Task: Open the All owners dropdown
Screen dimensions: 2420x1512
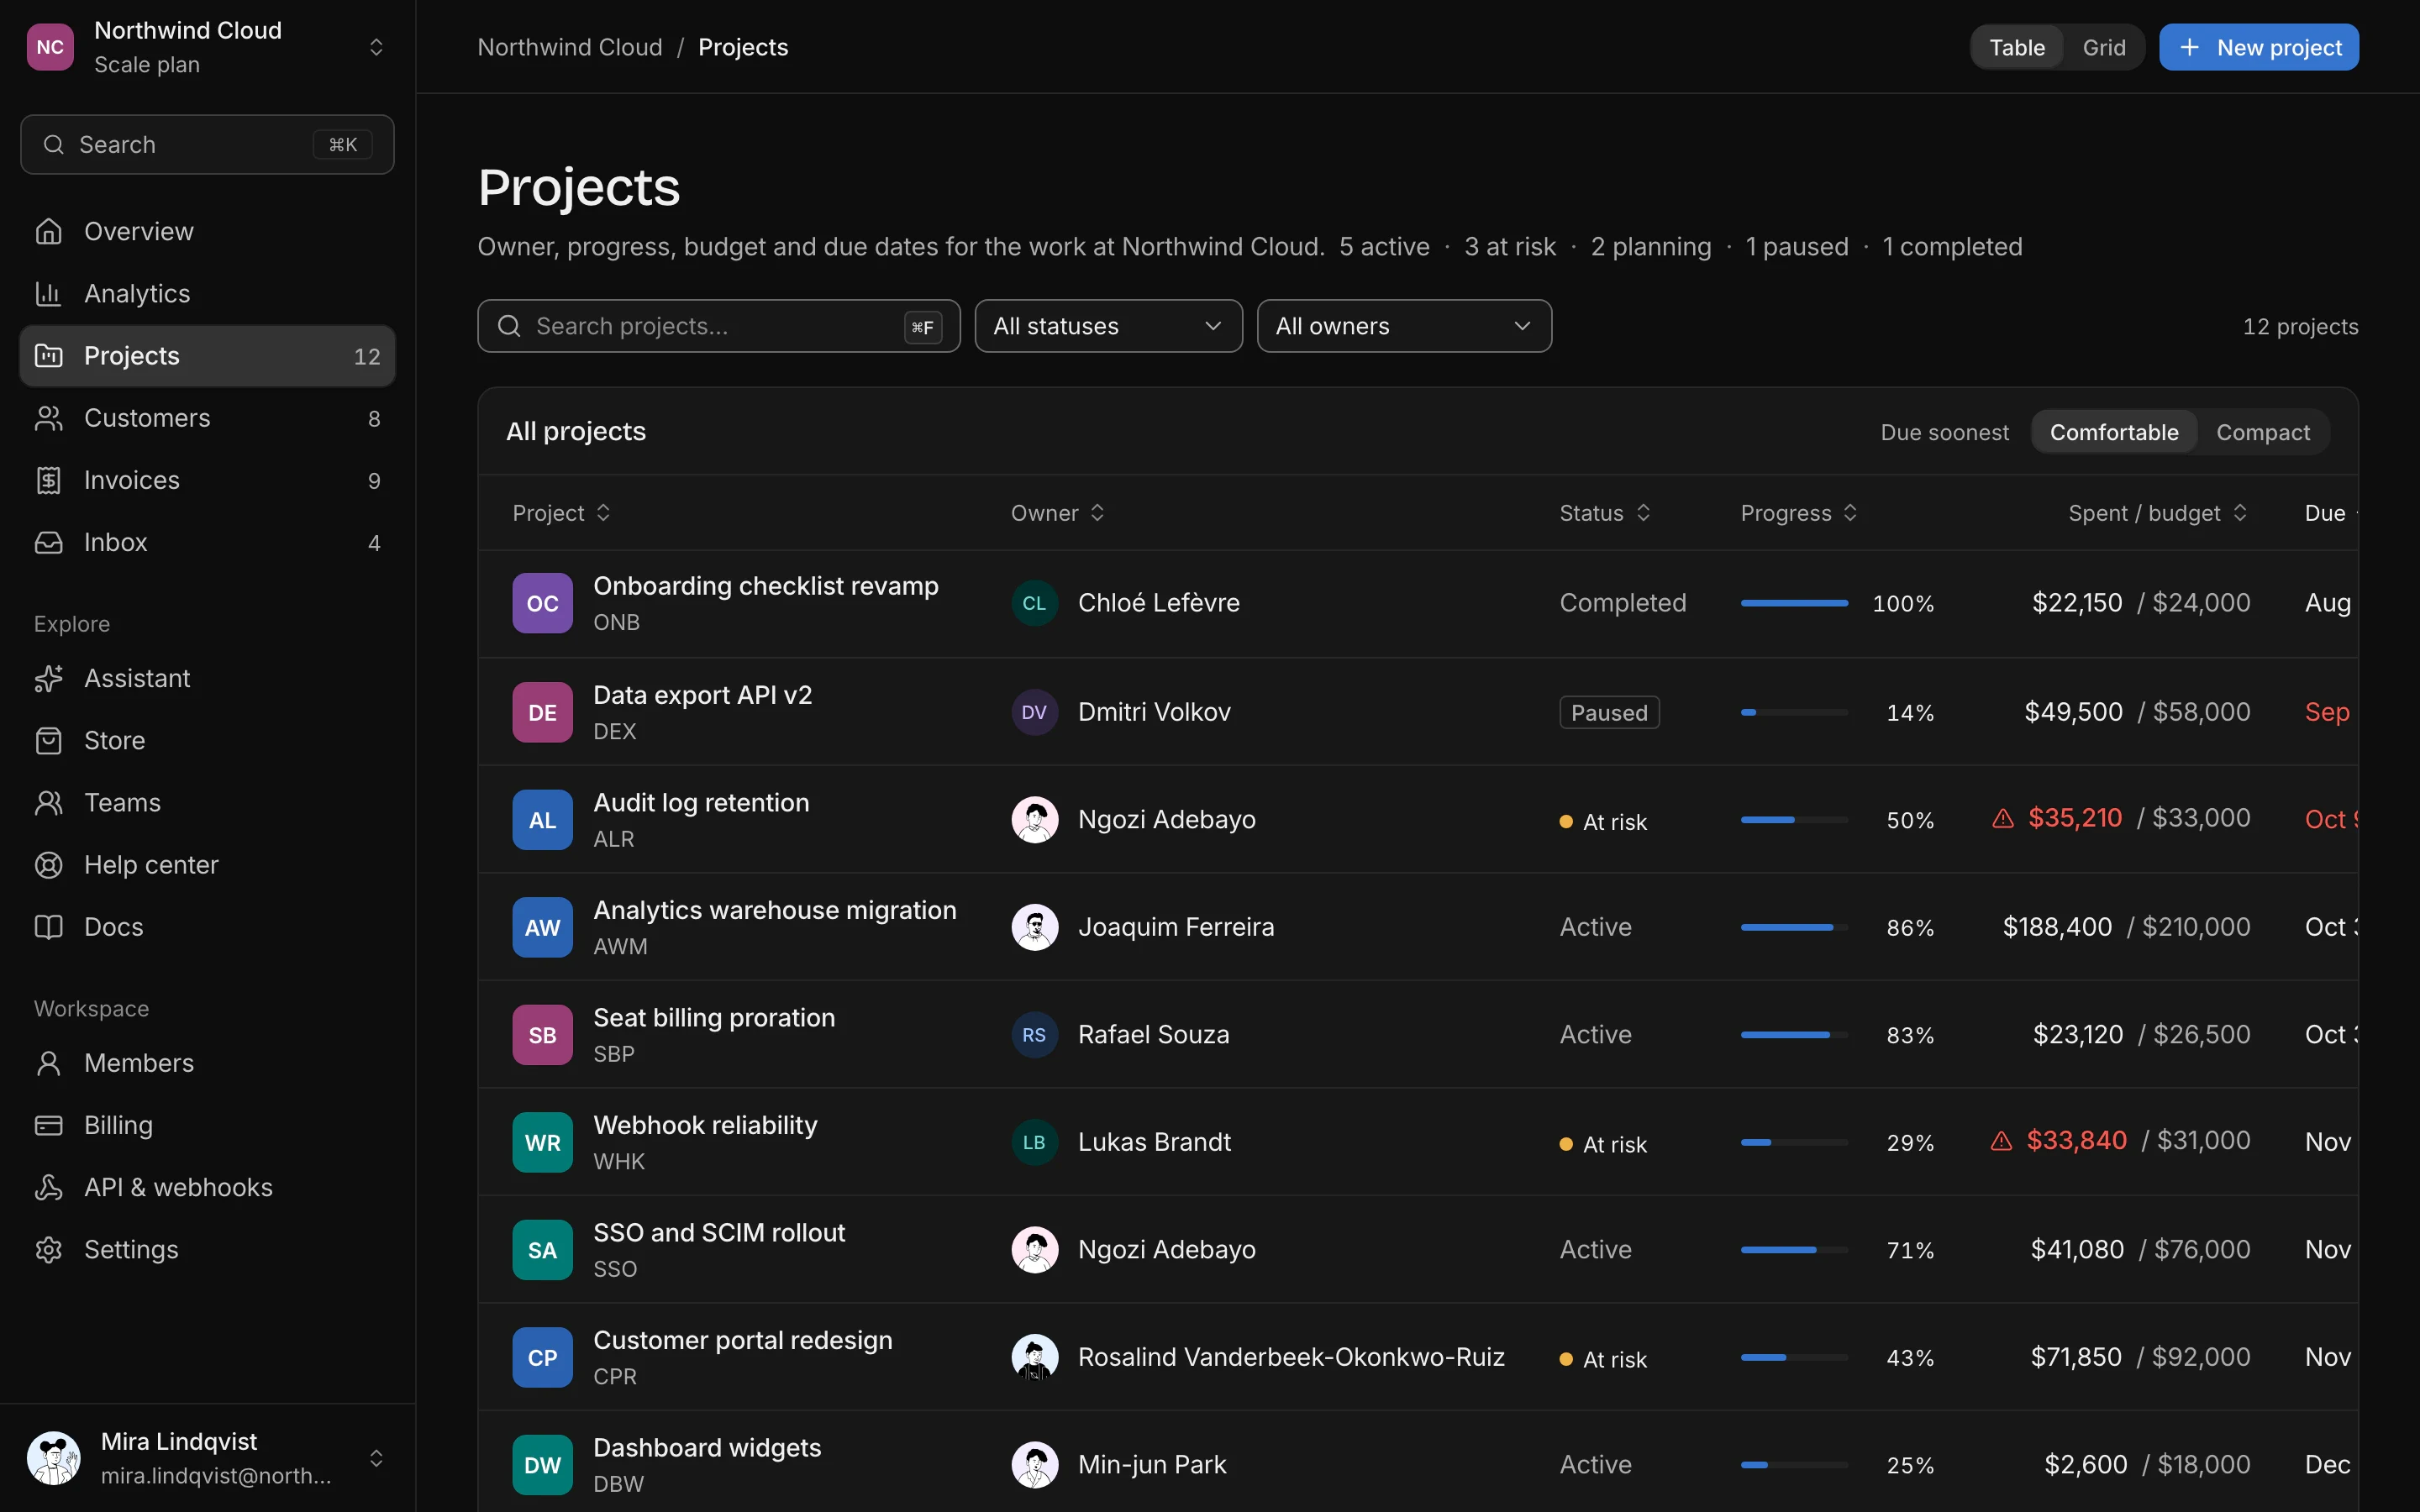Action: tap(1403, 326)
